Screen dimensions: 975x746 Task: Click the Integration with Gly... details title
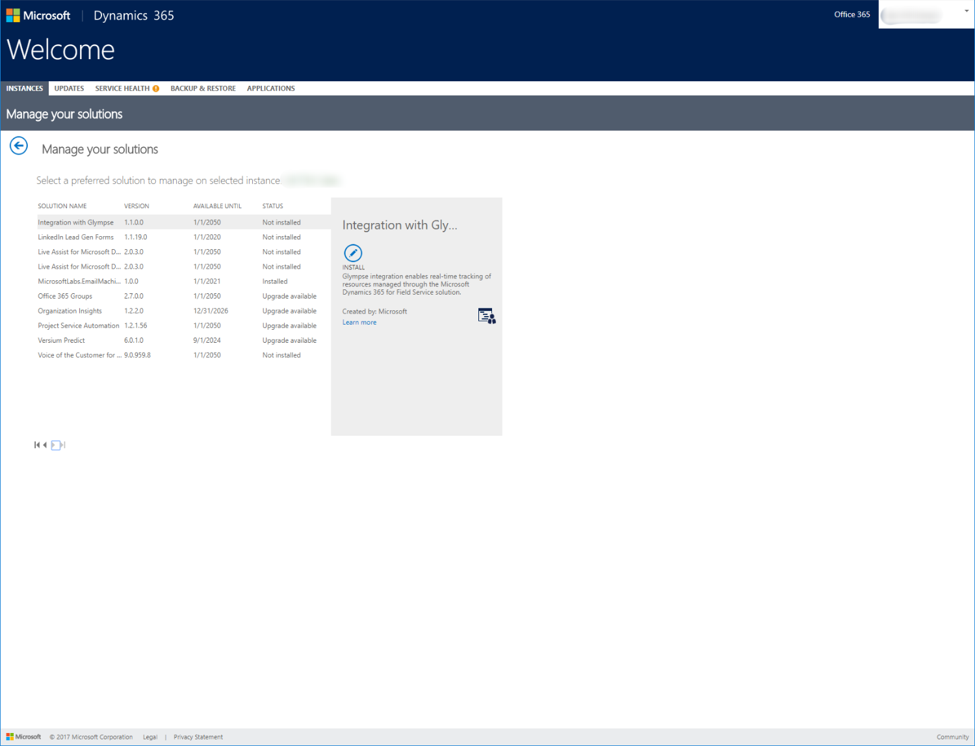tap(400, 225)
